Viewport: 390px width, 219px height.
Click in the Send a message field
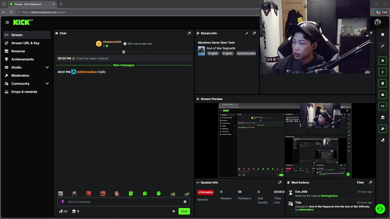(123, 202)
